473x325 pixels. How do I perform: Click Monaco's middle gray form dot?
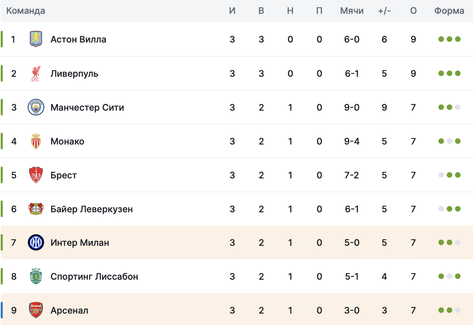(449, 141)
